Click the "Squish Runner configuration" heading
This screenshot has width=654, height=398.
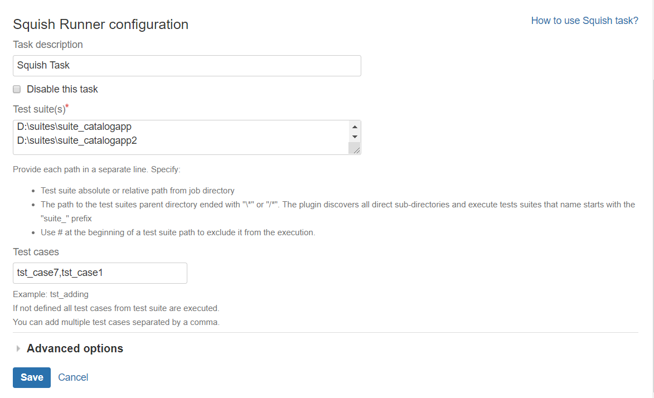100,25
